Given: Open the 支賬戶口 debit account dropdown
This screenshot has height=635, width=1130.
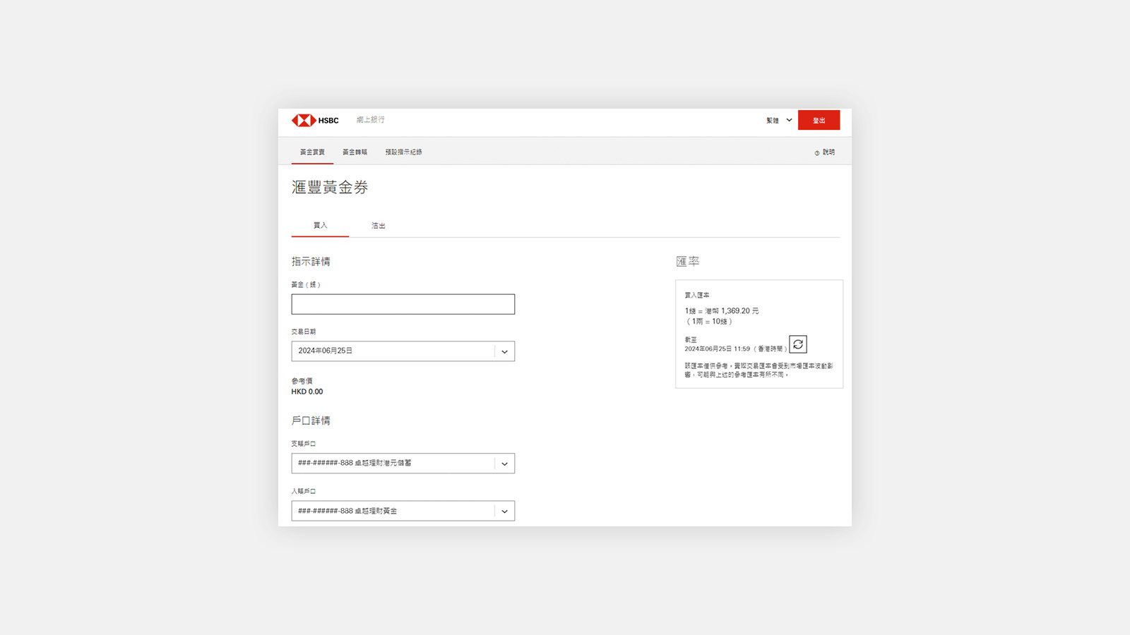Looking at the screenshot, I should [x=403, y=464].
